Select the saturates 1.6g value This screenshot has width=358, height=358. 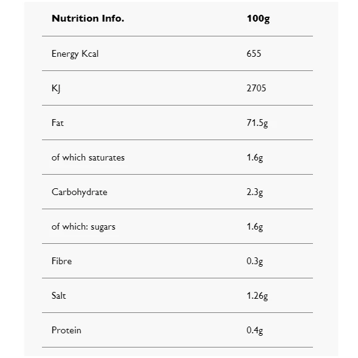pyautogui.click(x=255, y=158)
